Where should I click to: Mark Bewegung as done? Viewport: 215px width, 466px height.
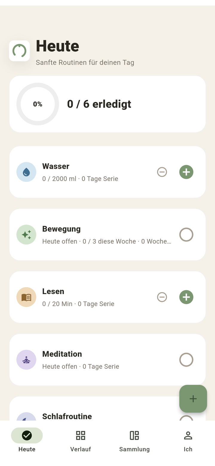186,234
